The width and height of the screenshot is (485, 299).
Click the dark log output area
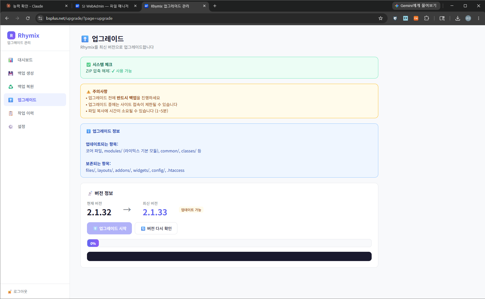229,256
